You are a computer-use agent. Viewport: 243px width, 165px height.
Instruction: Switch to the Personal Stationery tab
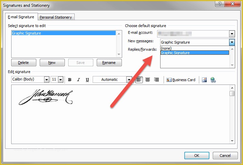click(56, 17)
